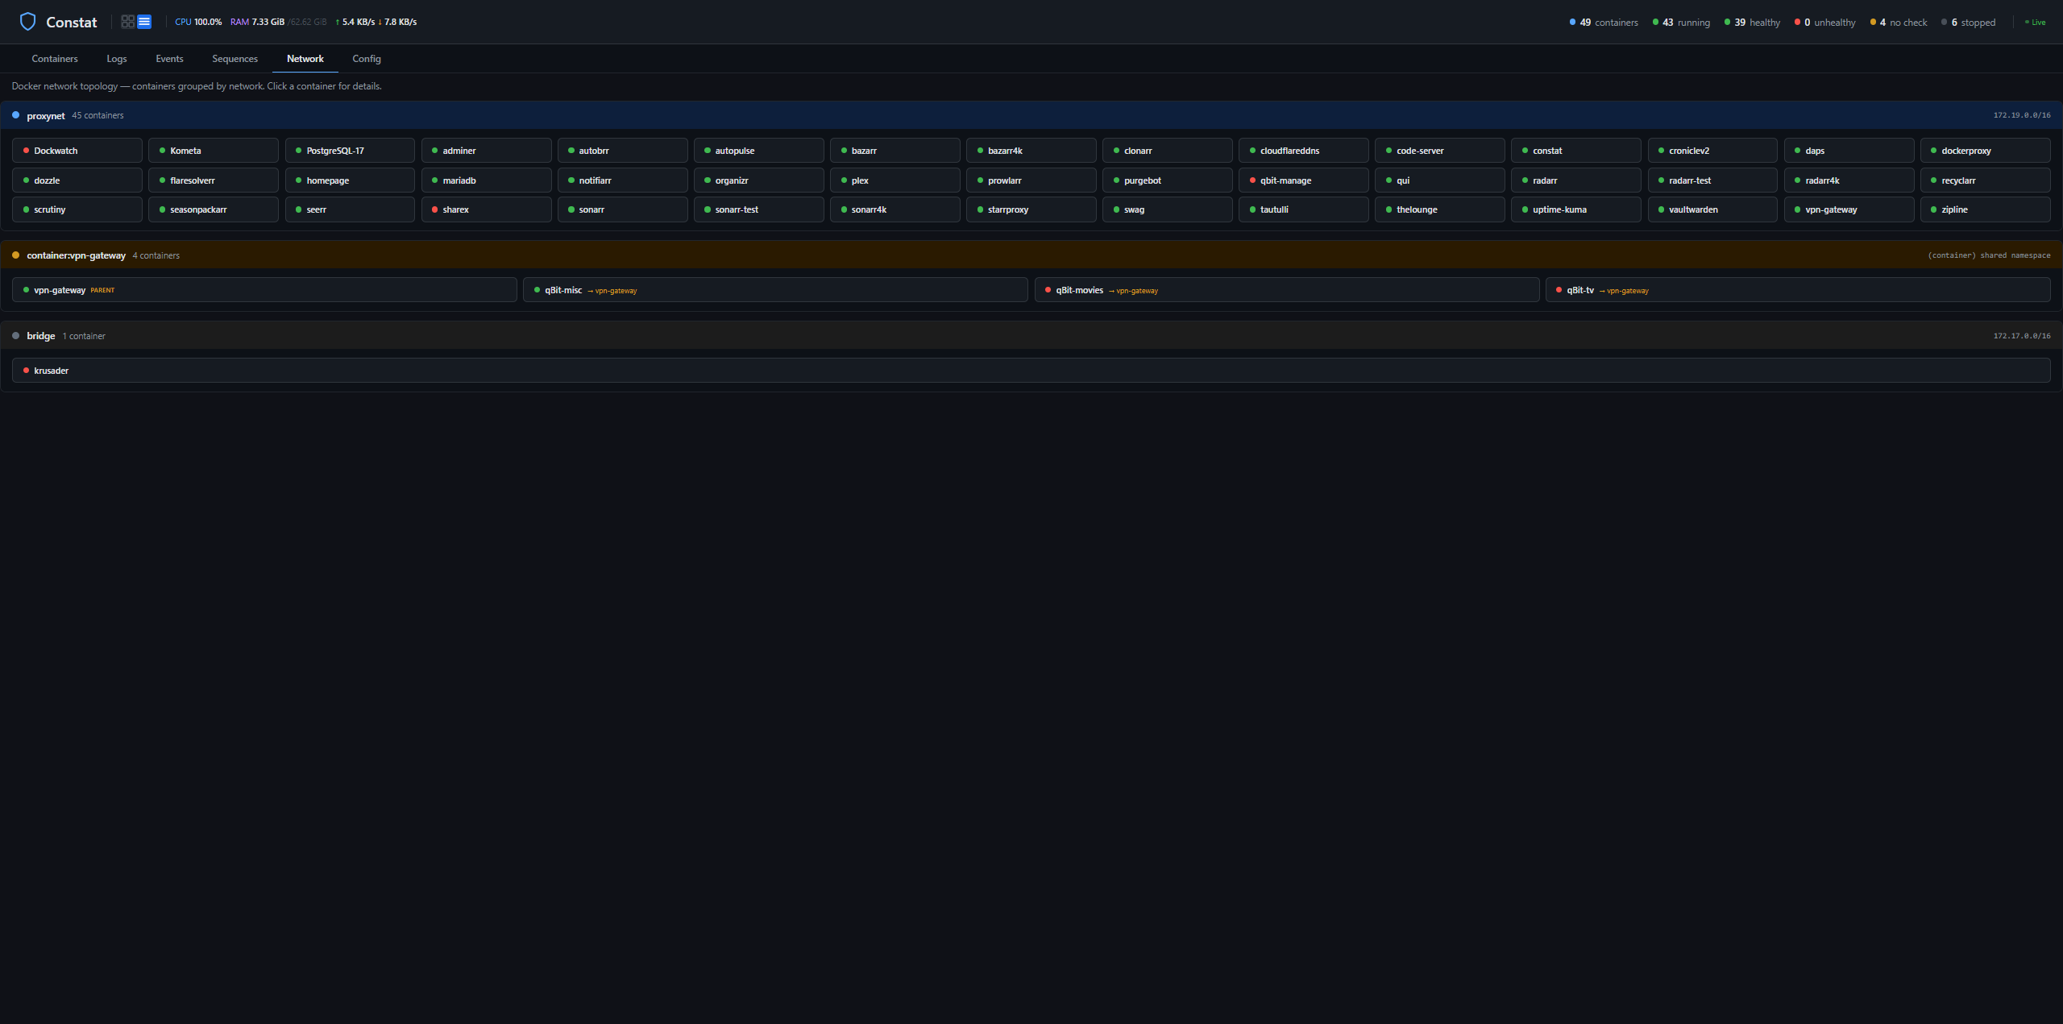
Task: Filter by 6 stopped stat
Action: [1968, 23]
